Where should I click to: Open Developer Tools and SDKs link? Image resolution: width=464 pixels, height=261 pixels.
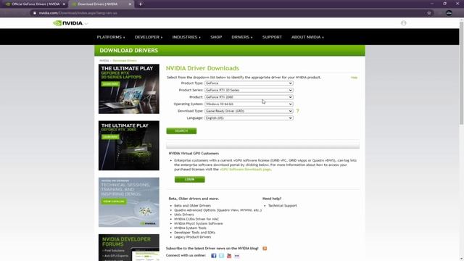coord(194,233)
